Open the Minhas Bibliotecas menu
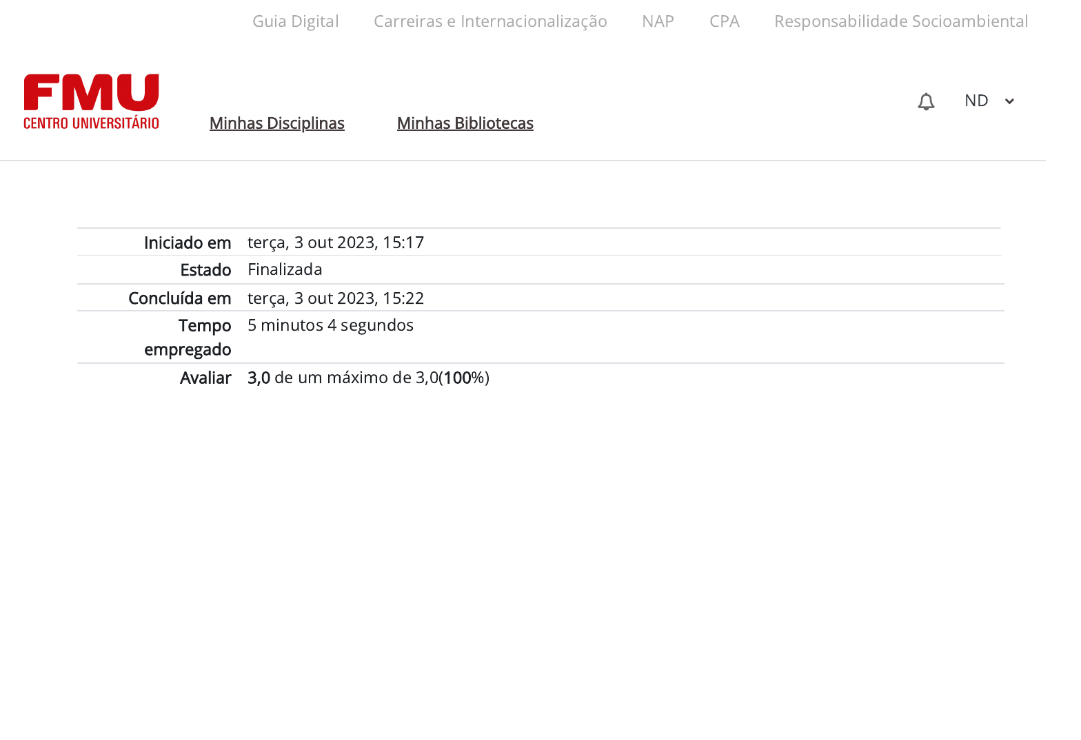The image size is (1081, 740). pyautogui.click(x=465, y=123)
